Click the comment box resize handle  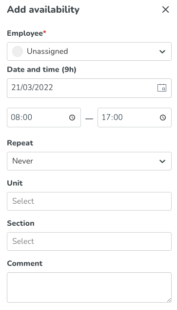(x=169, y=300)
